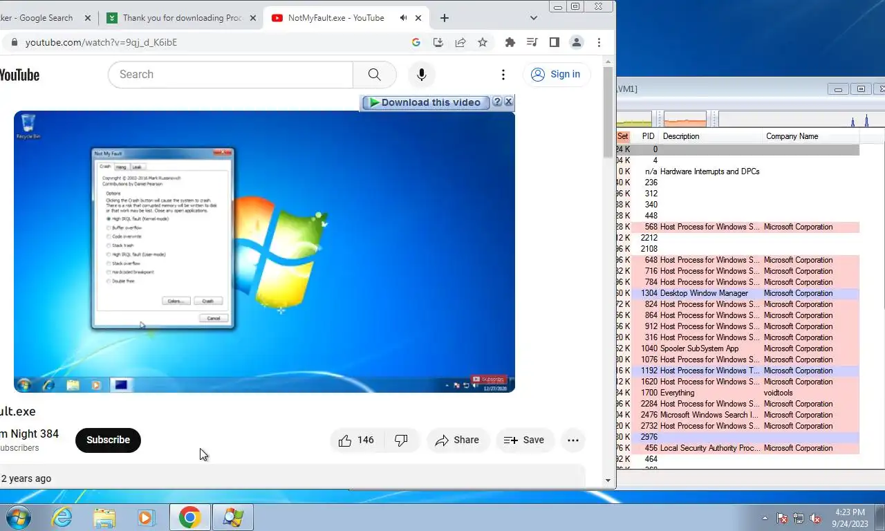This screenshot has width=885, height=531.
Task: Select Host Process row with PID 568
Action: (x=738, y=227)
